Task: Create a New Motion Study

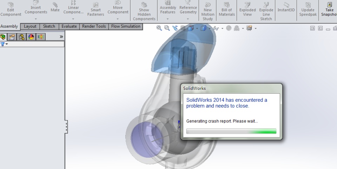Action: click(x=207, y=12)
